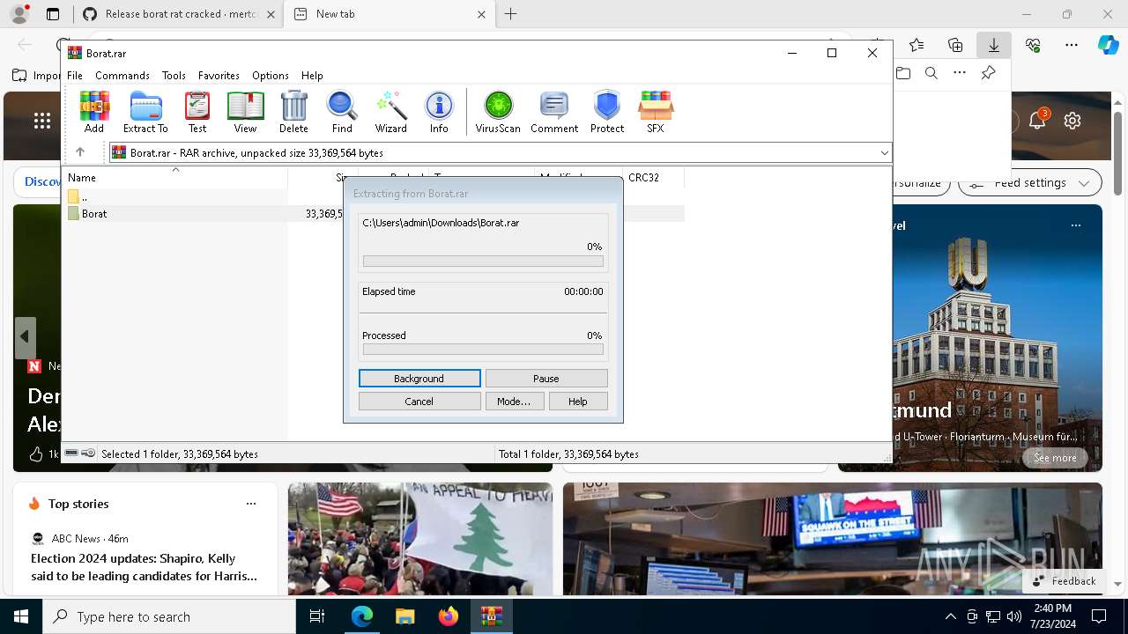The height and width of the screenshot is (634, 1128).
Task: Click the Add toolbar icon in WinRAR
Action: click(x=94, y=112)
